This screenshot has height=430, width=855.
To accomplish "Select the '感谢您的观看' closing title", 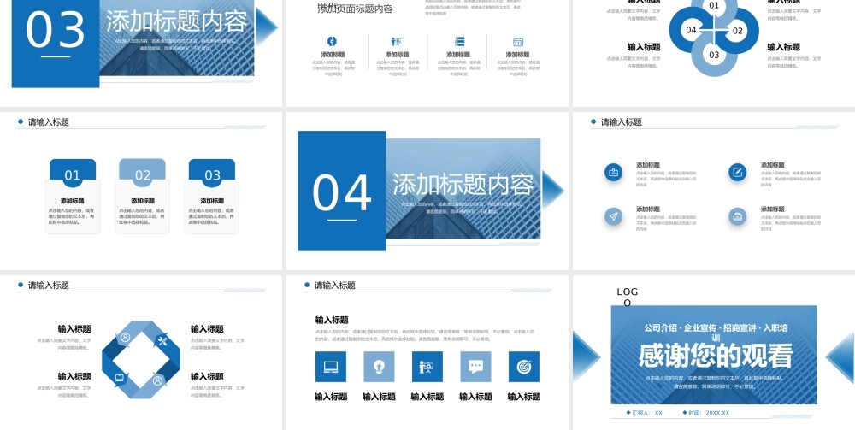I will [x=716, y=356].
